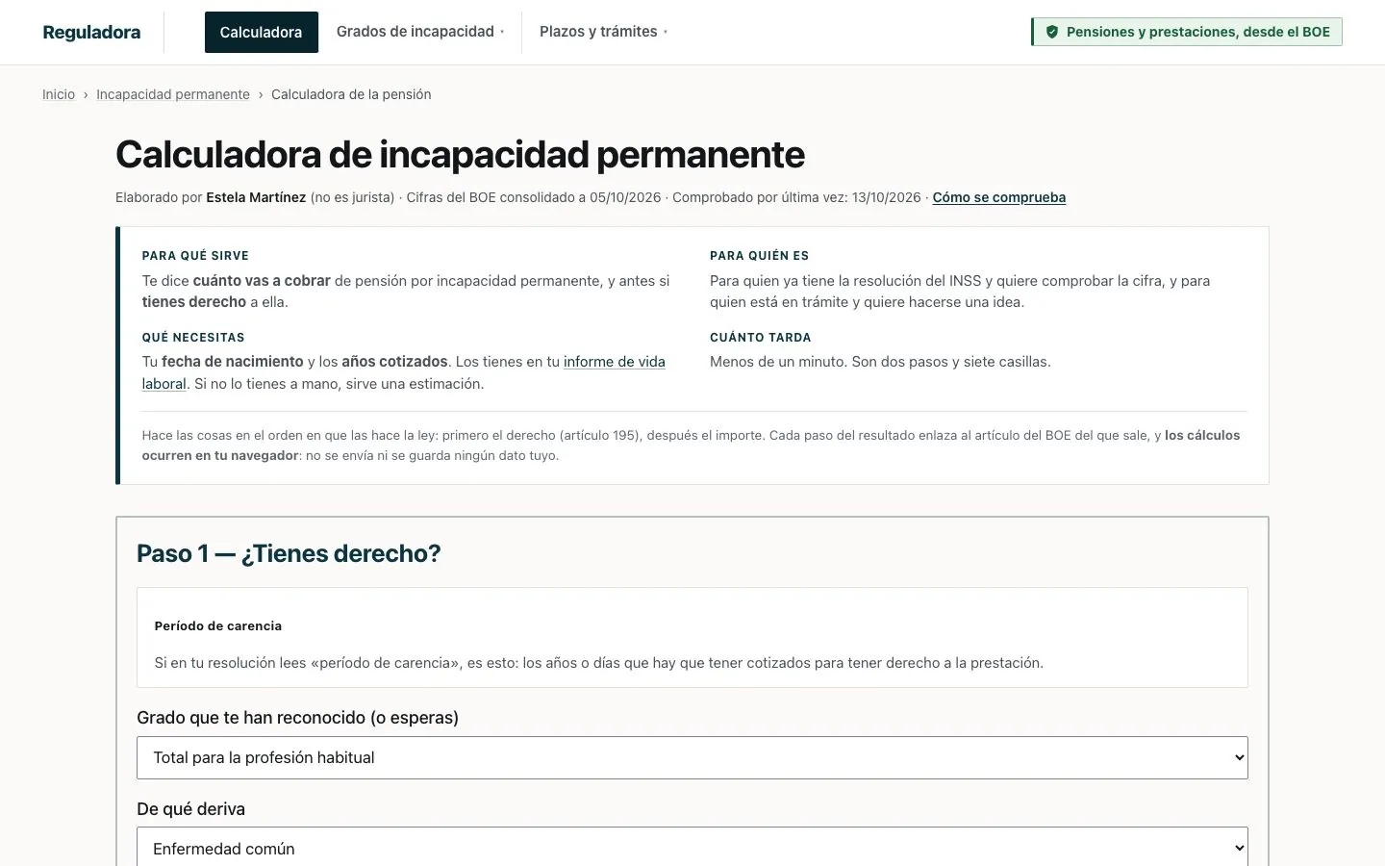Screen dimensions: 1385x866
Task: Select the Calculadora tab
Action: coord(261,32)
